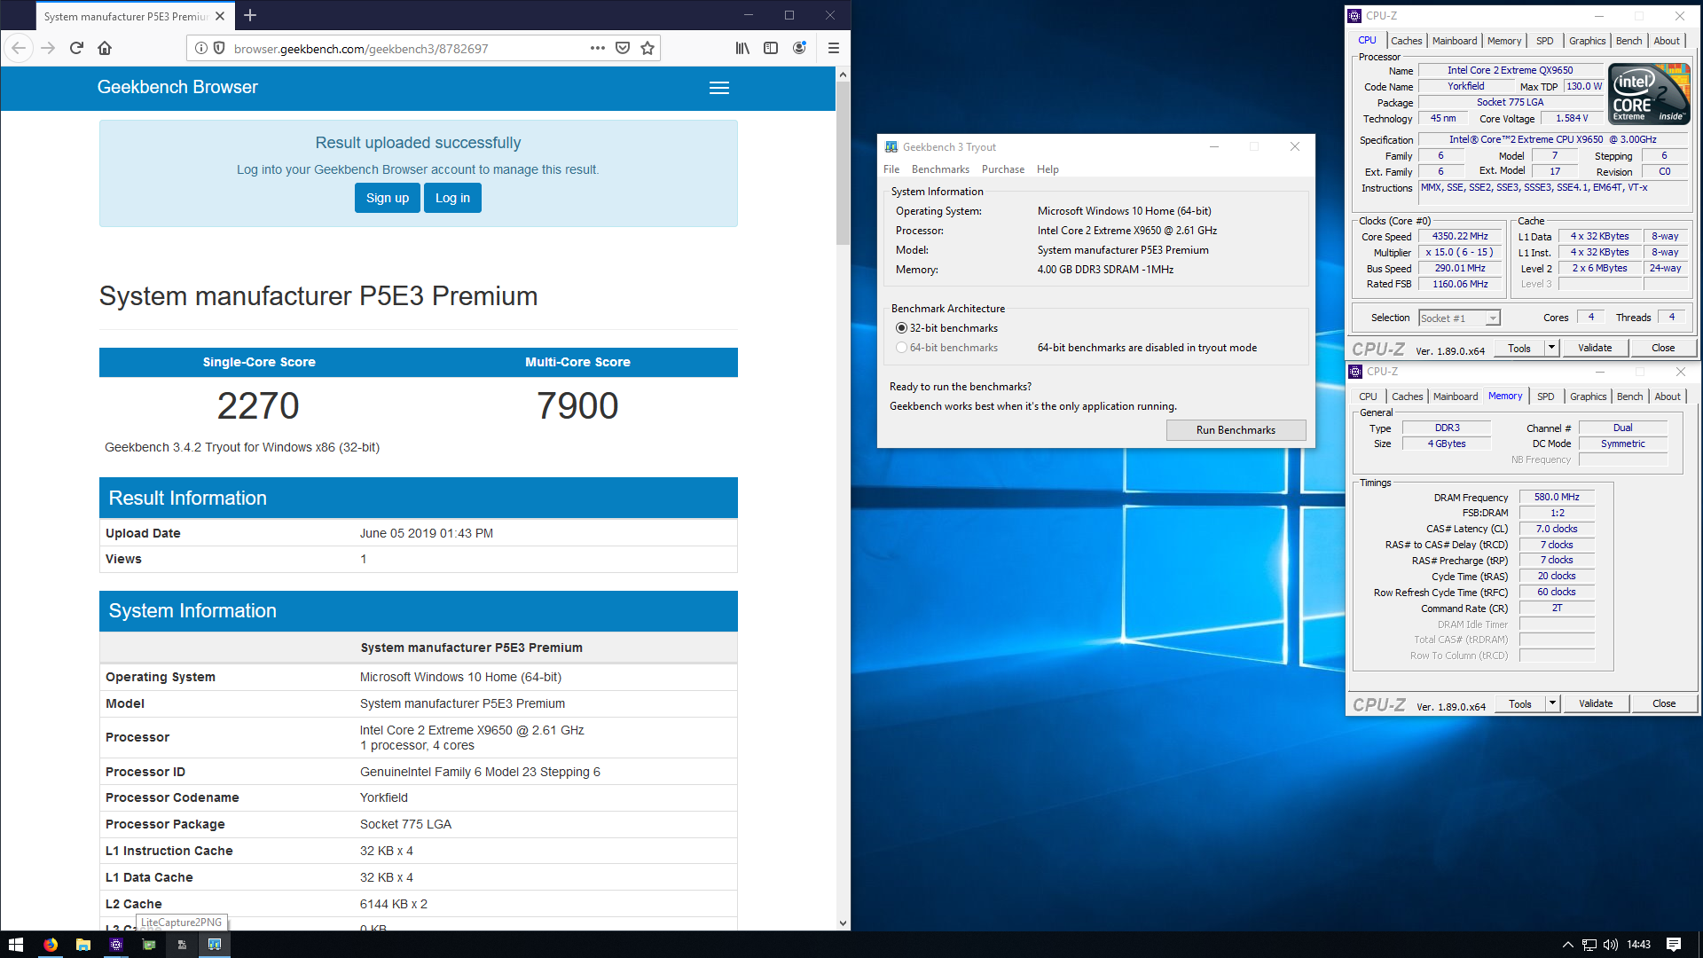Click the Log in button
The image size is (1703, 958).
click(452, 198)
